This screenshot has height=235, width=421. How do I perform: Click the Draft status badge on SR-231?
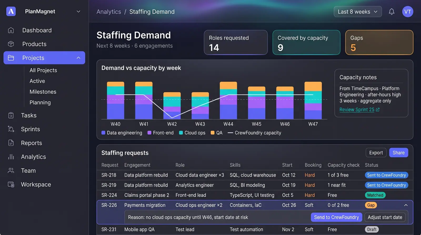pos(372,229)
